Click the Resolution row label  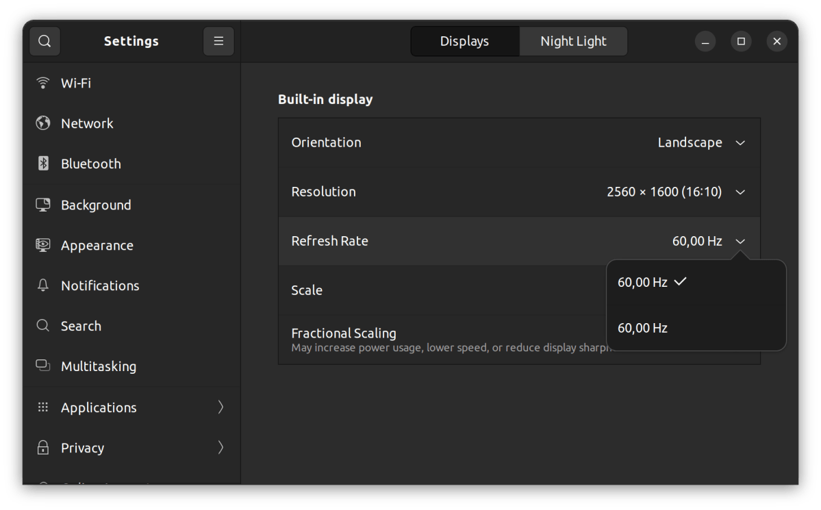324,192
